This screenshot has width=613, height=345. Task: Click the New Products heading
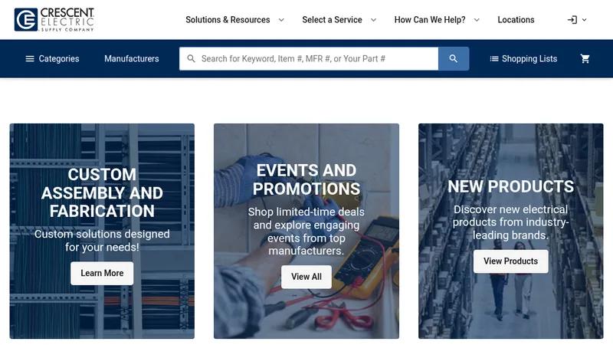[x=510, y=186]
